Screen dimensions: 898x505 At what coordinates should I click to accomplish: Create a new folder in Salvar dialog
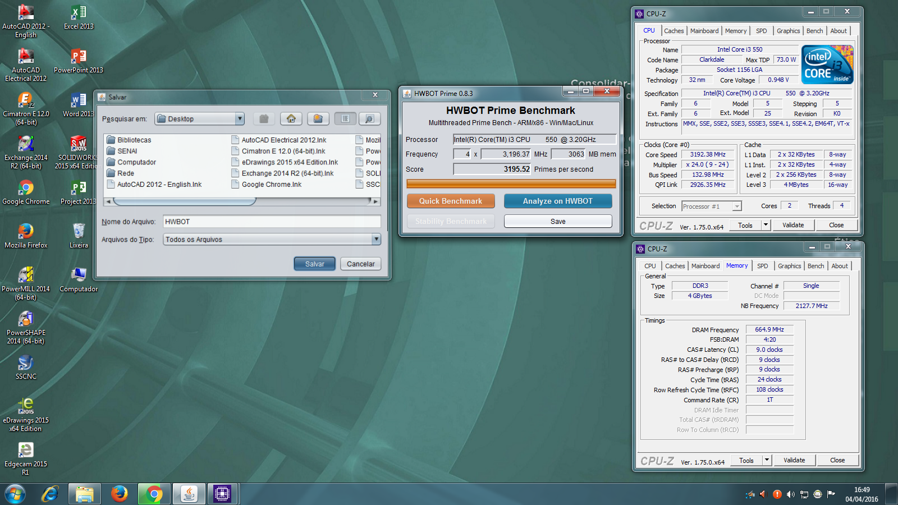point(318,118)
